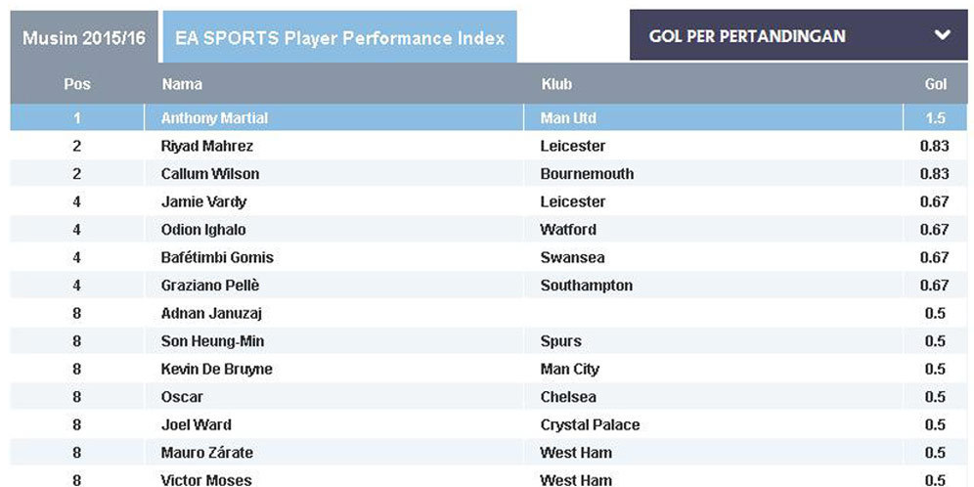
Task: Open the Southampton club link
Action: [586, 286]
